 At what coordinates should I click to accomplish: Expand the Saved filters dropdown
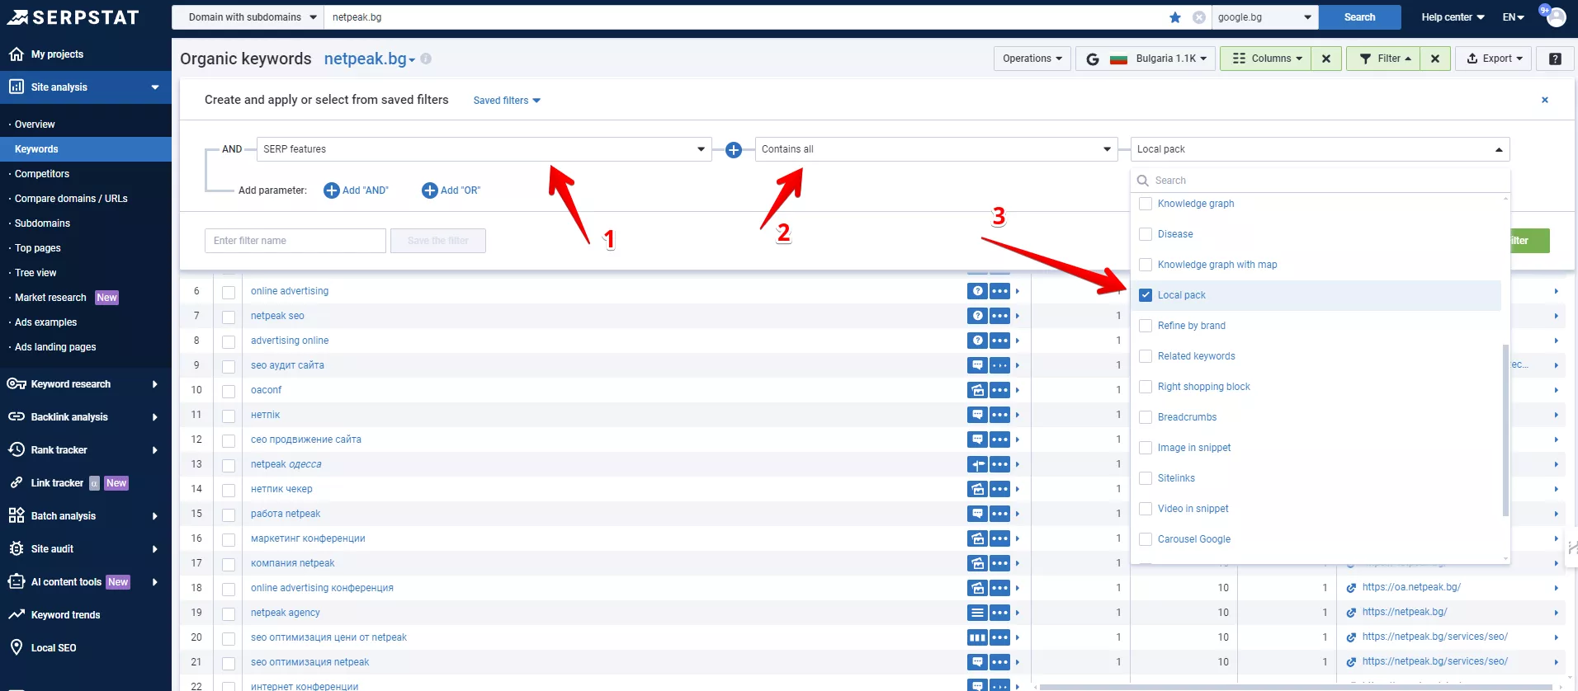507,101
